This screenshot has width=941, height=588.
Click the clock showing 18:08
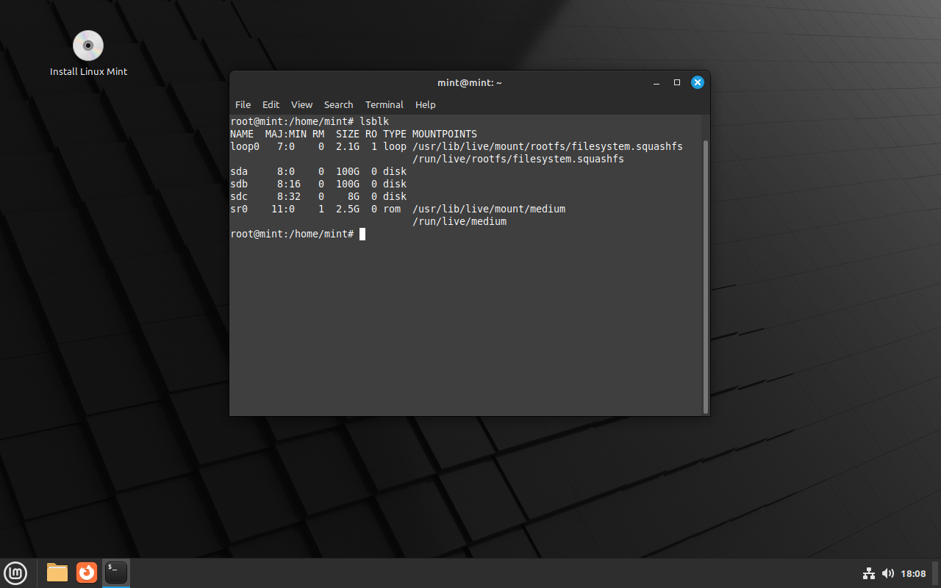[x=914, y=573]
